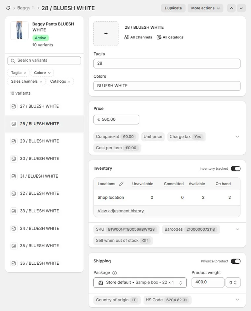Click the All channels icon
Screen dimensions: 251x311
coord(126,37)
